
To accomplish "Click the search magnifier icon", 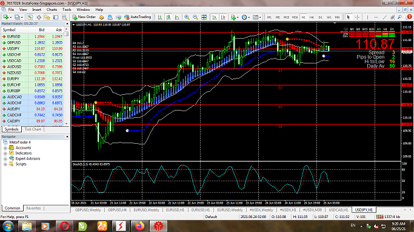I will tap(400, 17).
